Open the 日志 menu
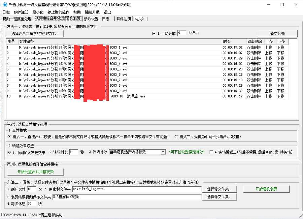303x219 pixels. (x=6, y=12)
